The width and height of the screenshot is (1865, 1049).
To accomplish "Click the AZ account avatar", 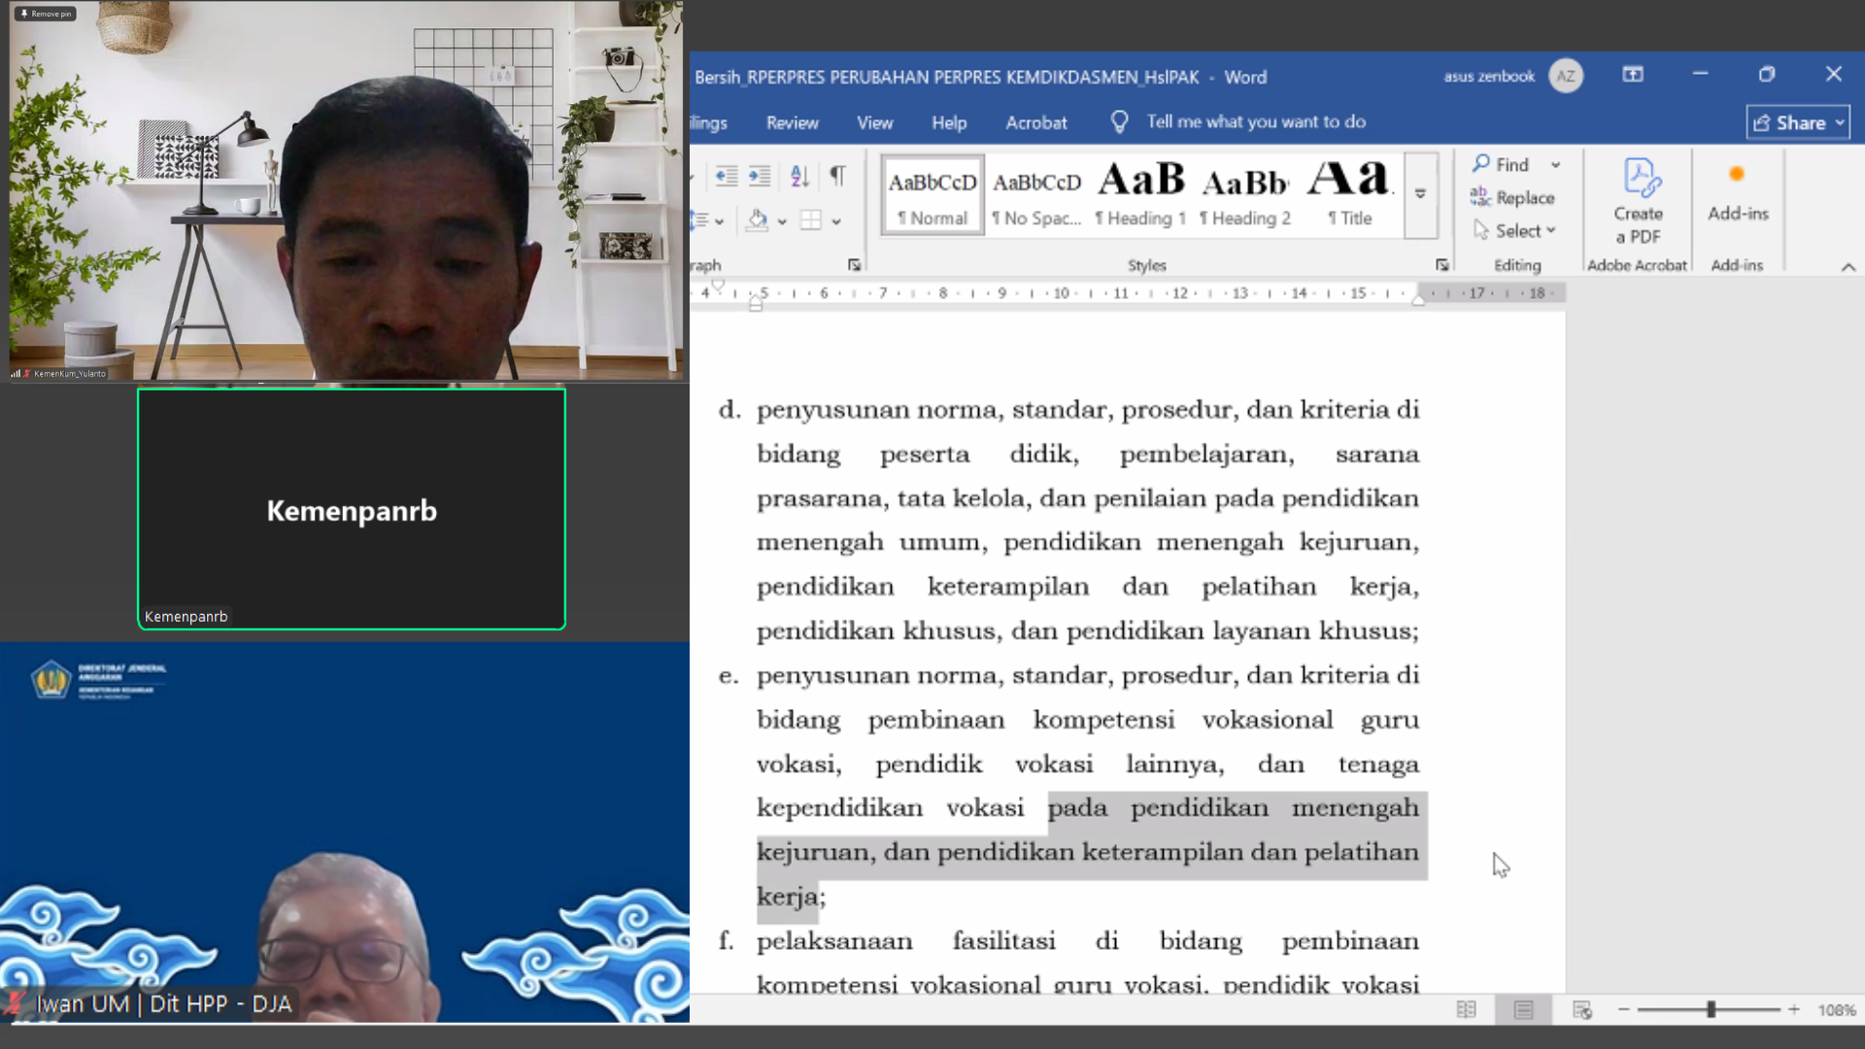I will pos(1566,76).
